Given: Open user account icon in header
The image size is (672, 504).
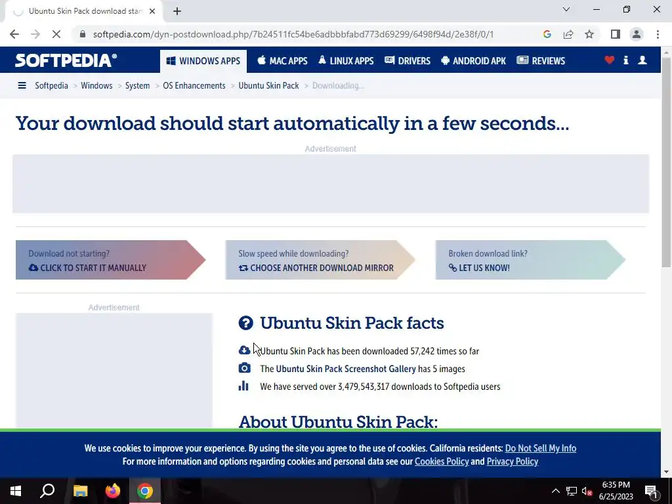Looking at the screenshot, I should (642, 60).
